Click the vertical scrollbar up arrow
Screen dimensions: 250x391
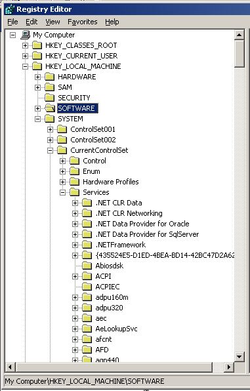pos(240,35)
